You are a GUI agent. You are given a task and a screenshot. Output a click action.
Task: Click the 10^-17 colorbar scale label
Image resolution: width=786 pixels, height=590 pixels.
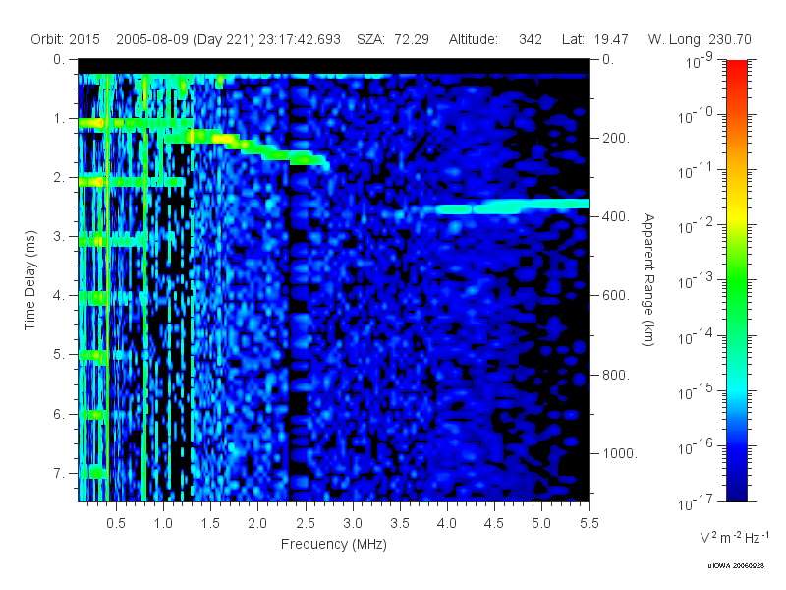tap(696, 501)
